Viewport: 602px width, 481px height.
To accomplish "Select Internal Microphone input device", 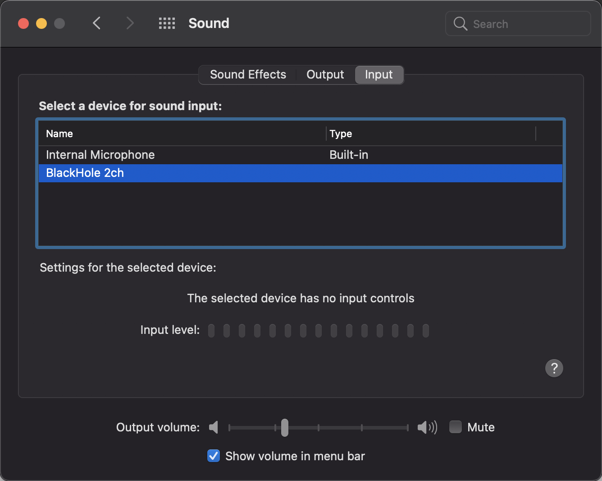I will click(100, 155).
